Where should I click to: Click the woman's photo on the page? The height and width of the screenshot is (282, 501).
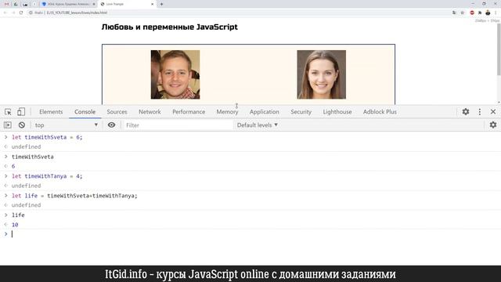tap(322, 74)
